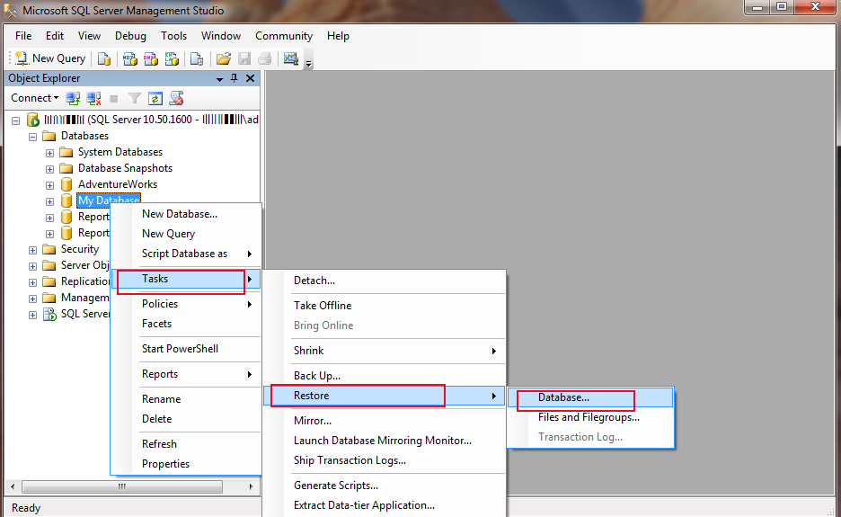841x517 pixels.
Task: Open the Debug menu
Action: point(130,36)
